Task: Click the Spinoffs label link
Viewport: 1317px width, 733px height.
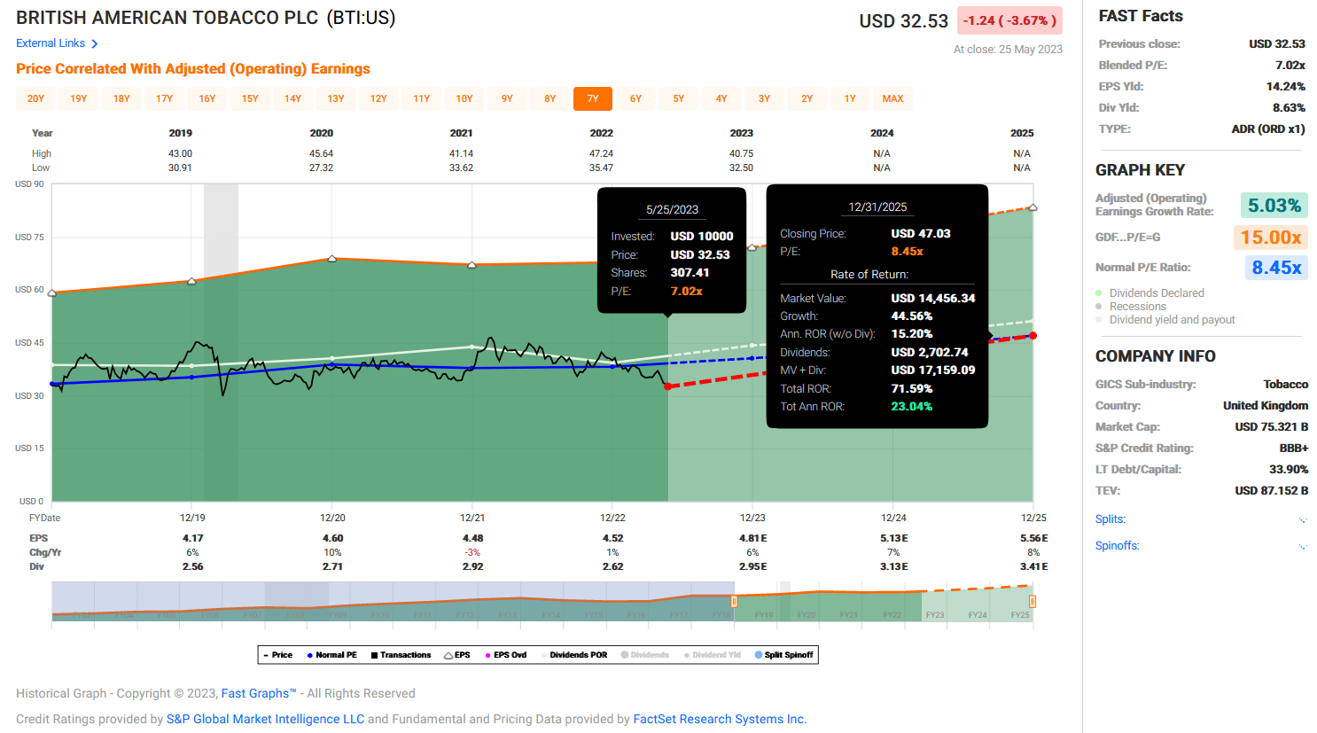Action: point(1118,546)
